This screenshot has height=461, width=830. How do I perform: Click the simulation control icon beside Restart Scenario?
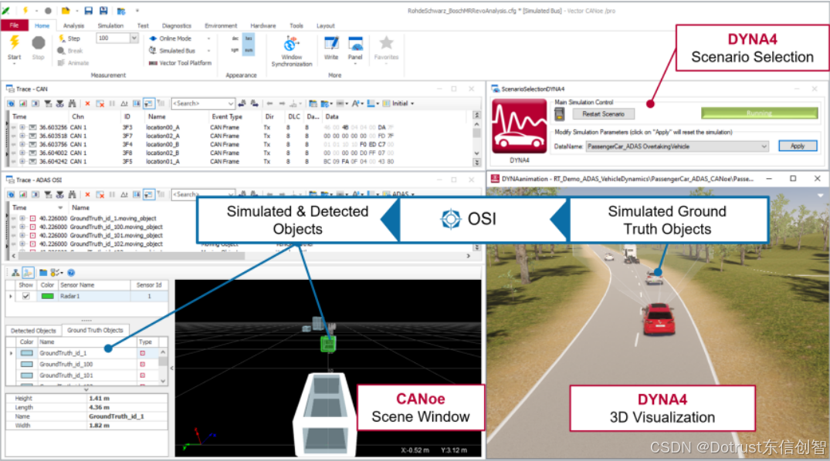pos(560,113)
